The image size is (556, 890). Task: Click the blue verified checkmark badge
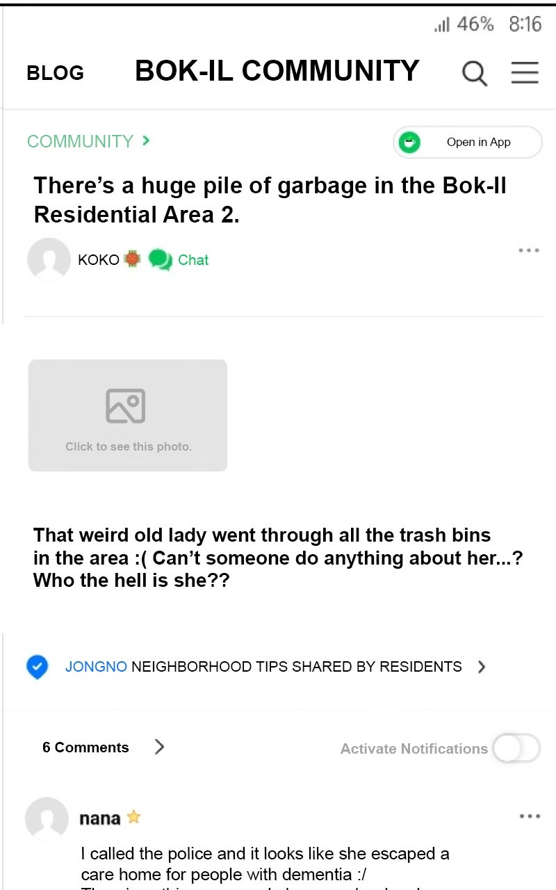click(37, 666)
